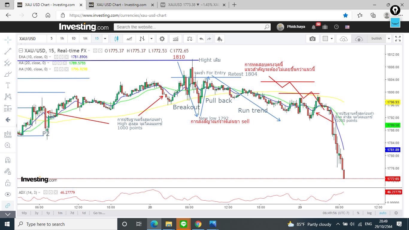Toggle magnet mode in drawing sidebar
The height and width of the screenshot is (230, 409).
tap(8, 160)
